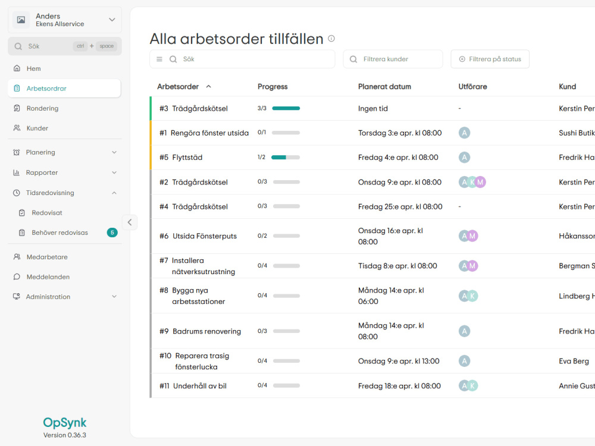
Task: Click the Rondering clipboard icon
Action: 17,108
